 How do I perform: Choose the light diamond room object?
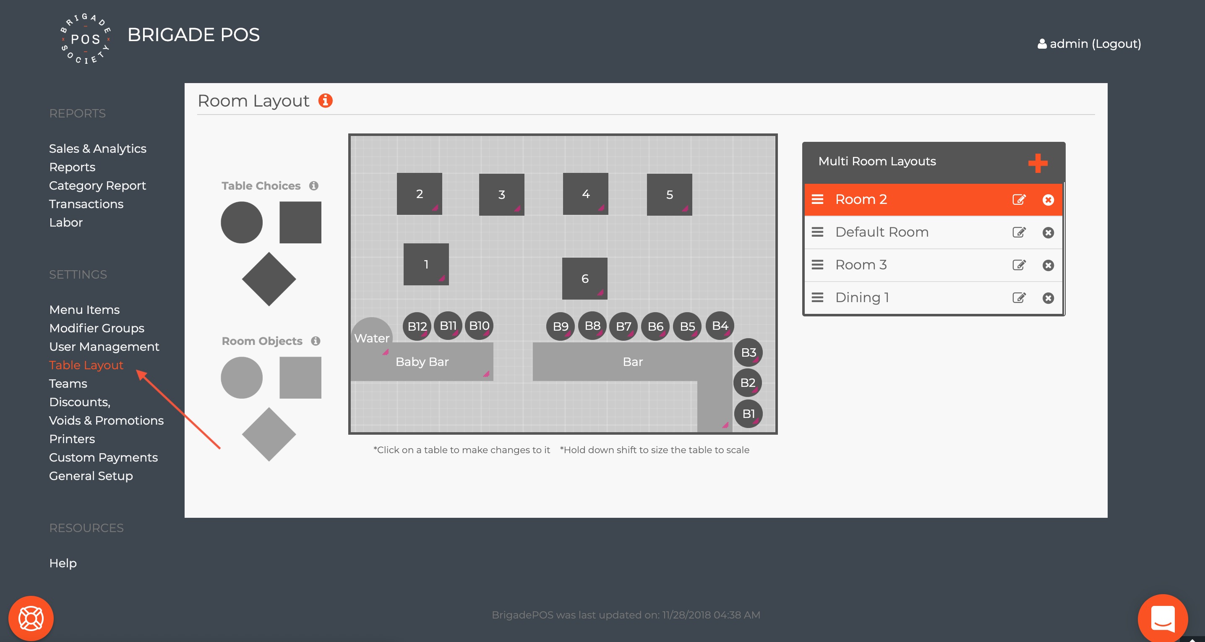pyautogui.click(x=269, y=434)
